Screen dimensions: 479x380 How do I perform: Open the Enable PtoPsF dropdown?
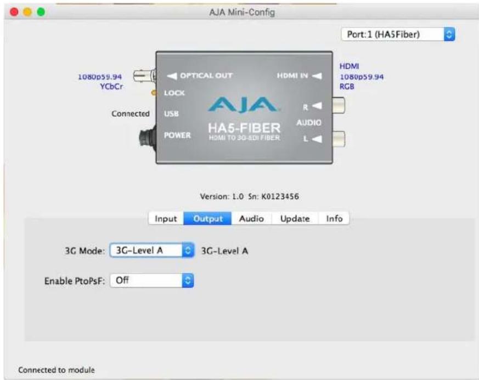point(152,280)
